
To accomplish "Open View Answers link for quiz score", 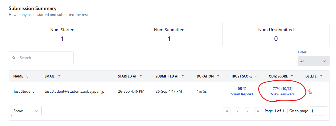I will pos(283,94).
